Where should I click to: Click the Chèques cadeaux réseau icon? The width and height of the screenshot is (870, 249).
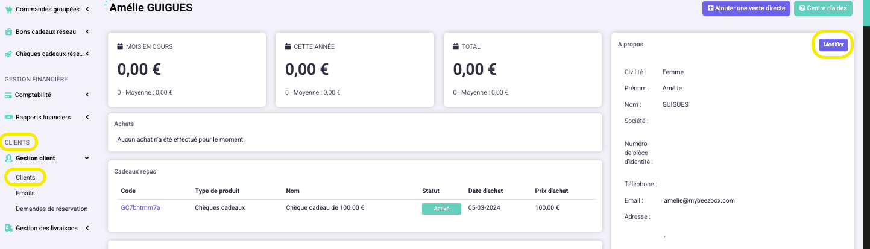coord(9,54)
